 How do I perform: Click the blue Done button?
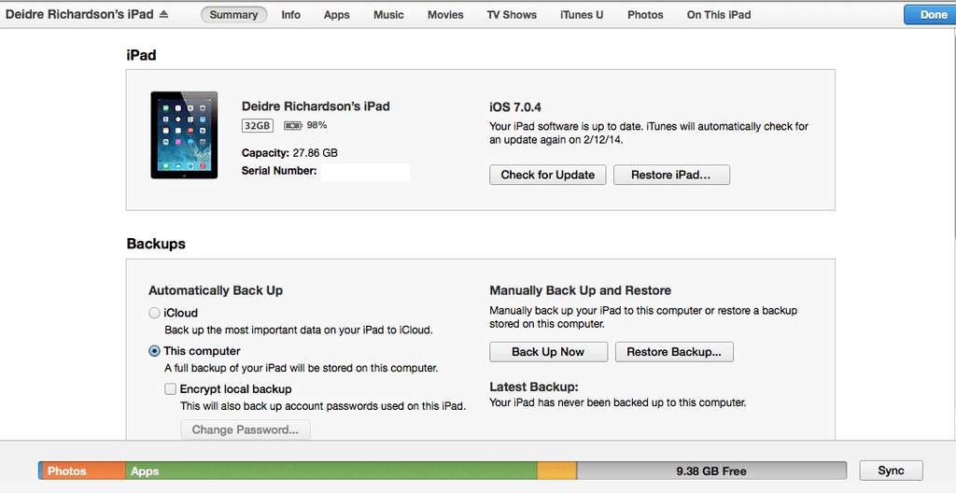tap(930, 15)
